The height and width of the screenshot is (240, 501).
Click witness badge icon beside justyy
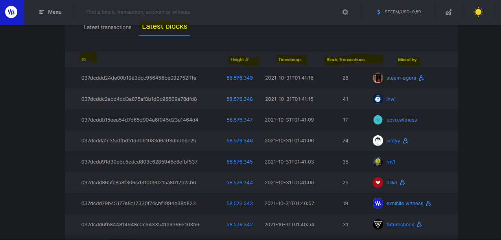[405, 141]
